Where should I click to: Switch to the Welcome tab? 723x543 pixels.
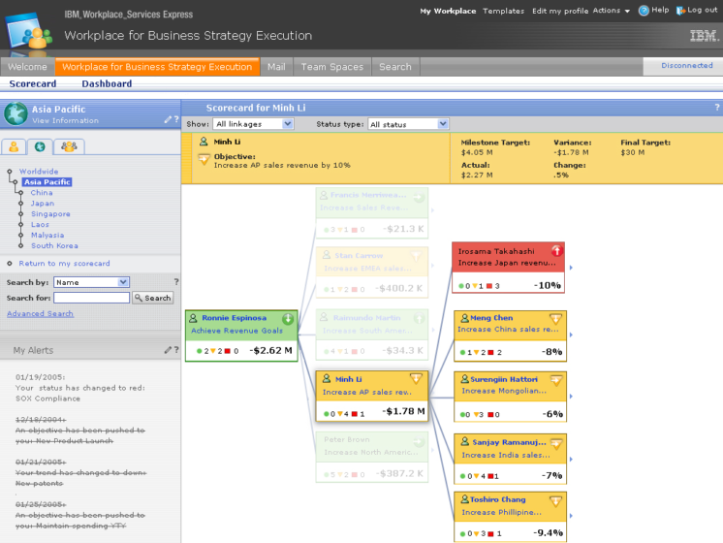pos(27,67)
